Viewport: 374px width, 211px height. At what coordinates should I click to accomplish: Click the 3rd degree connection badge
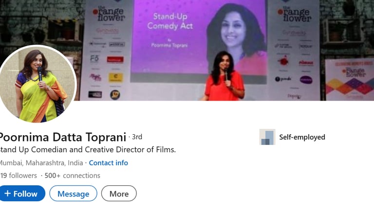[137, 137]
